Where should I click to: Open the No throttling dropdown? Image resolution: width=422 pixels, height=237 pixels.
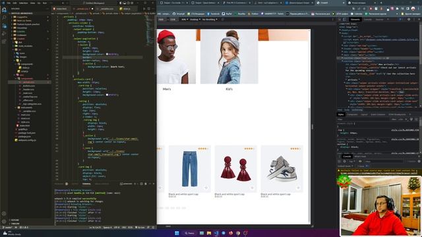click(x=210, y=19)
